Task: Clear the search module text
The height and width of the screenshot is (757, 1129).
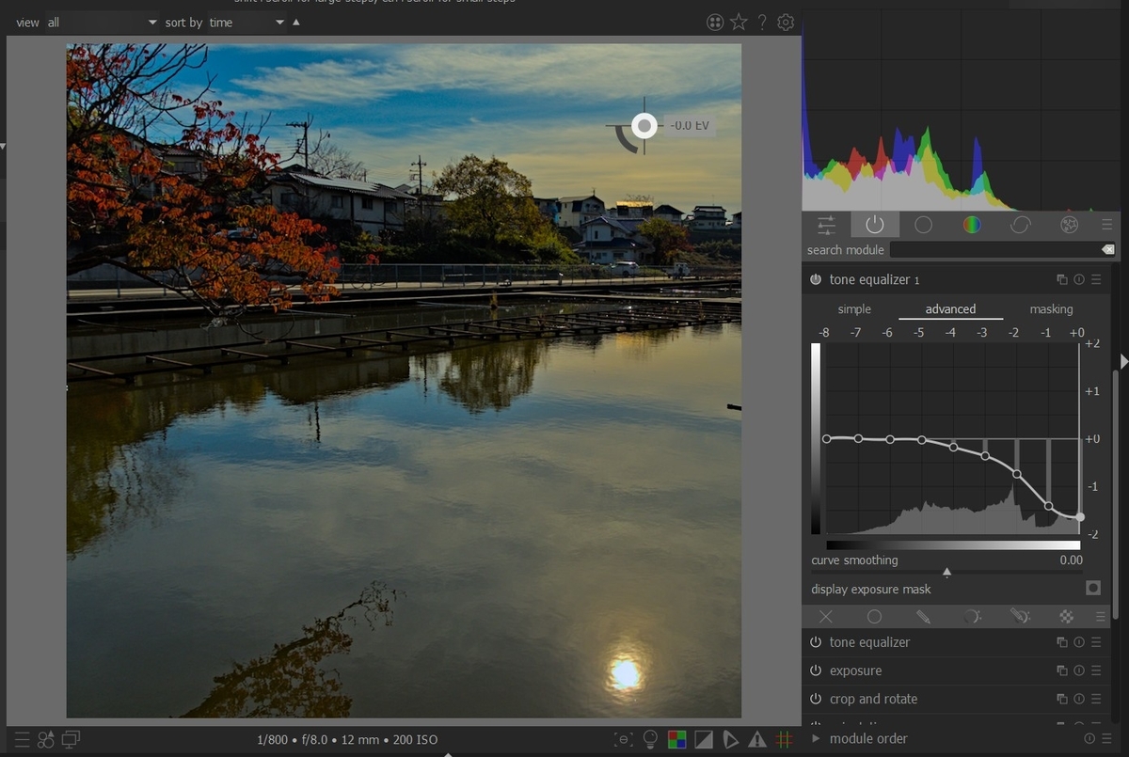Action: coord(1108,250)
